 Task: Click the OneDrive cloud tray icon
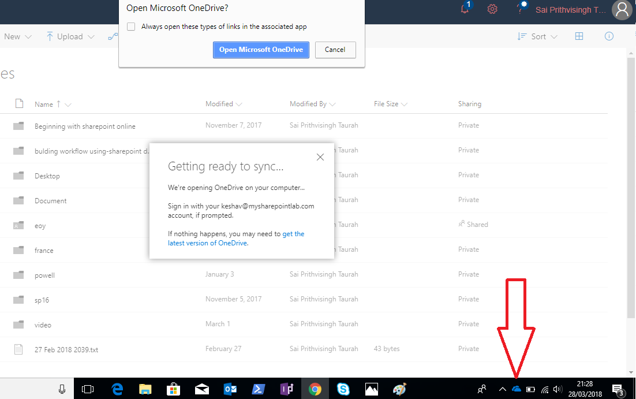coord(517,389)
